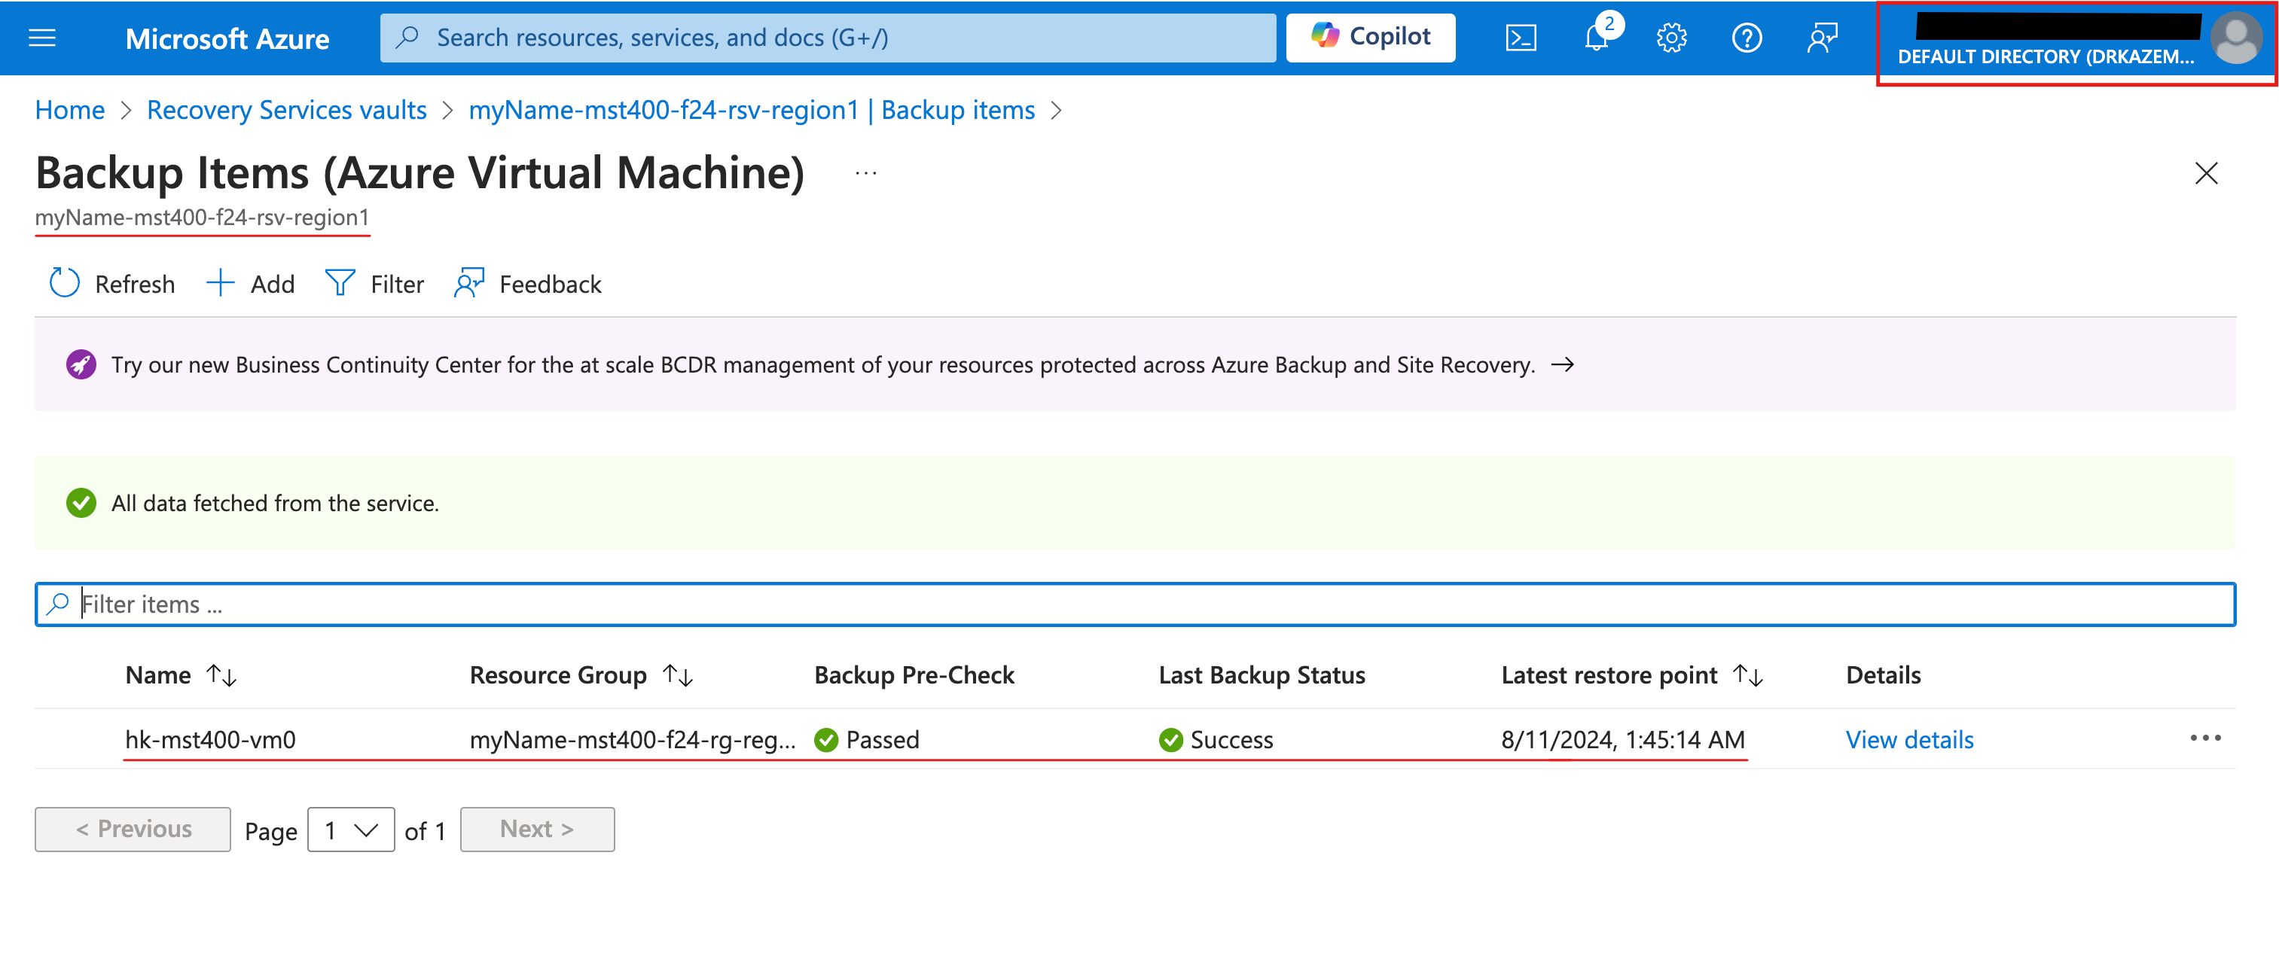Click the toolbar Feedback person icon

(469, 283)
